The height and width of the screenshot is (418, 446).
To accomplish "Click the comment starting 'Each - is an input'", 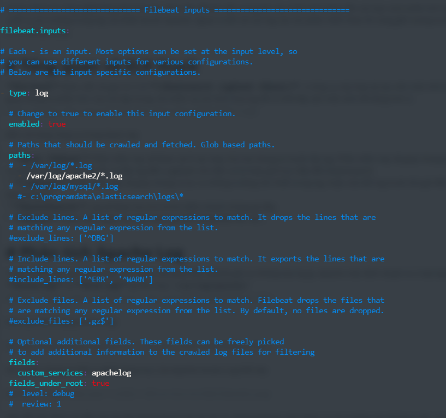I will pos(149,51).
